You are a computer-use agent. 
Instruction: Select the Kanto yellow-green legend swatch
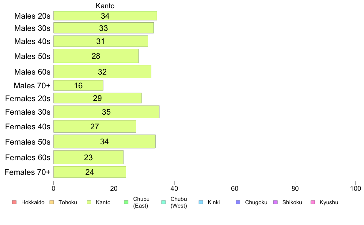[x=89, y=202]
